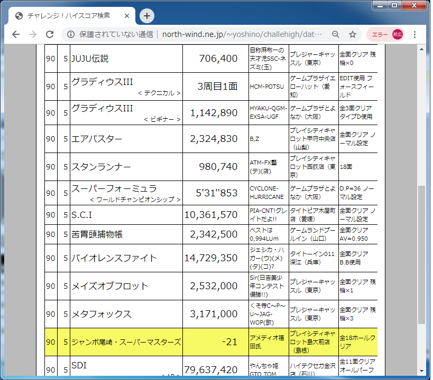This screenshot has height=380, width=433.
Task: Click player name CYCLONE-HURRICANE
Action: click(267, 193)
